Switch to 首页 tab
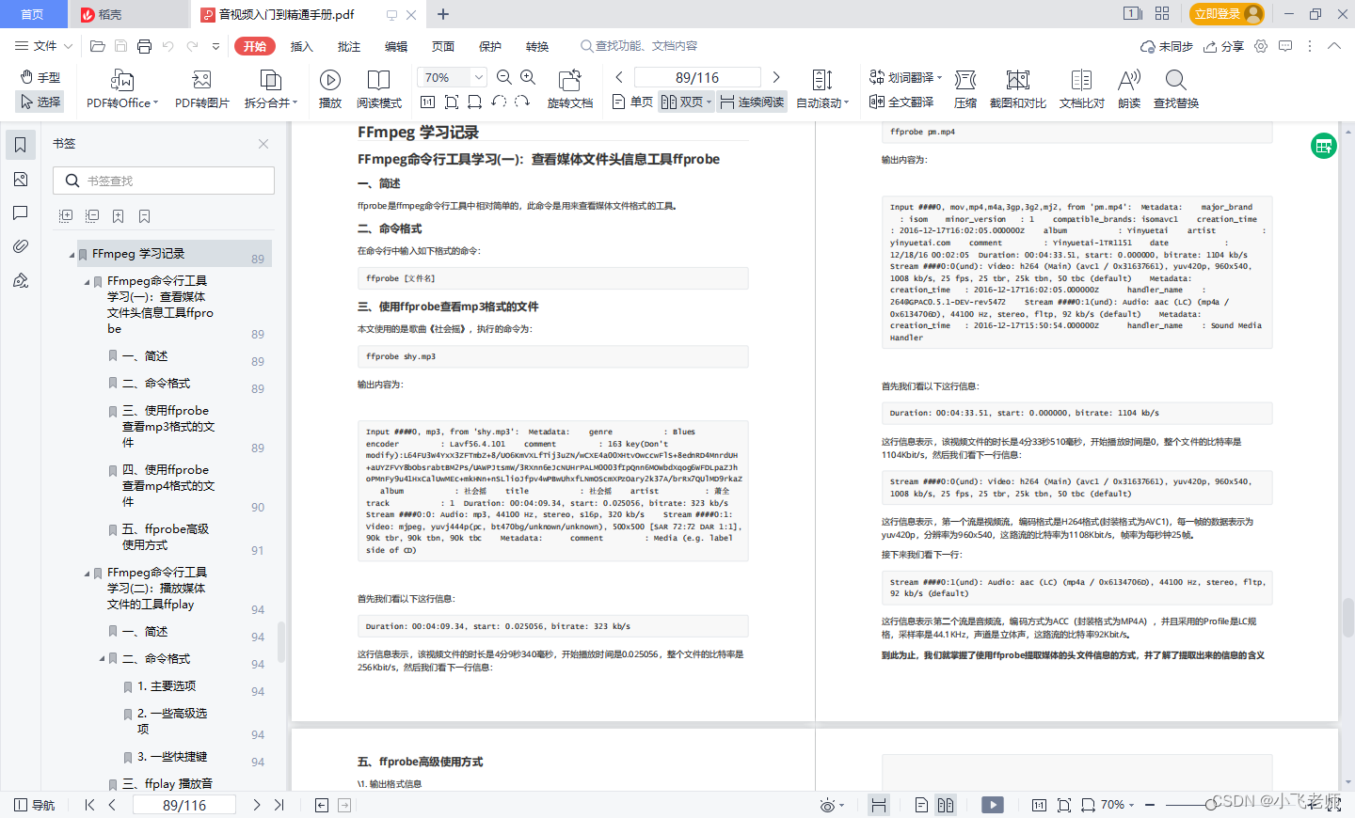 coord(33,14)
